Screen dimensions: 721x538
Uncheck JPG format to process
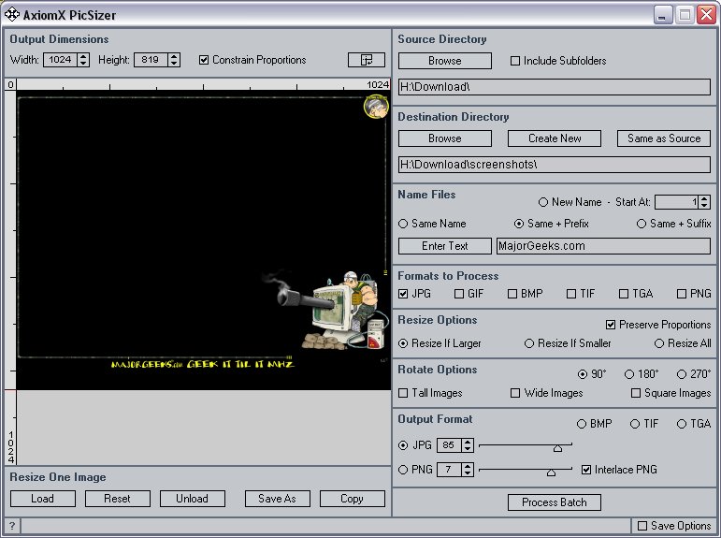coord(403,294)
